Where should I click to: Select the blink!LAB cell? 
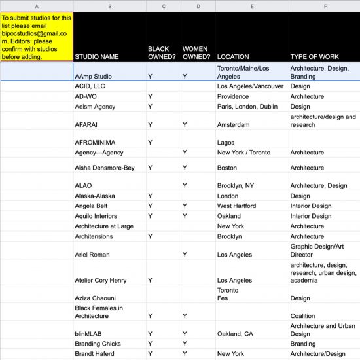[x=110, y=330]
